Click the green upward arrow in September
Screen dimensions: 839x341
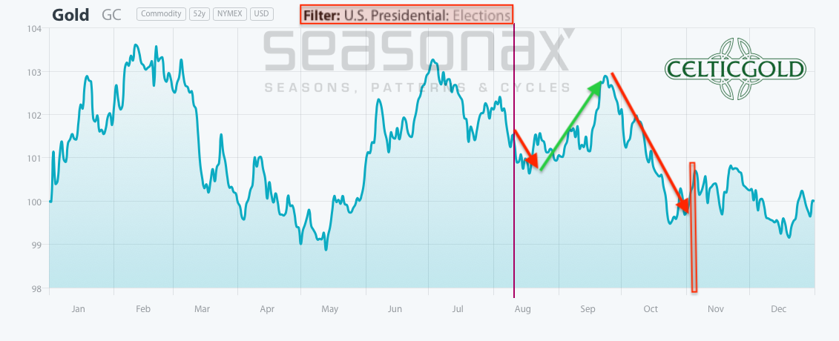570,126
